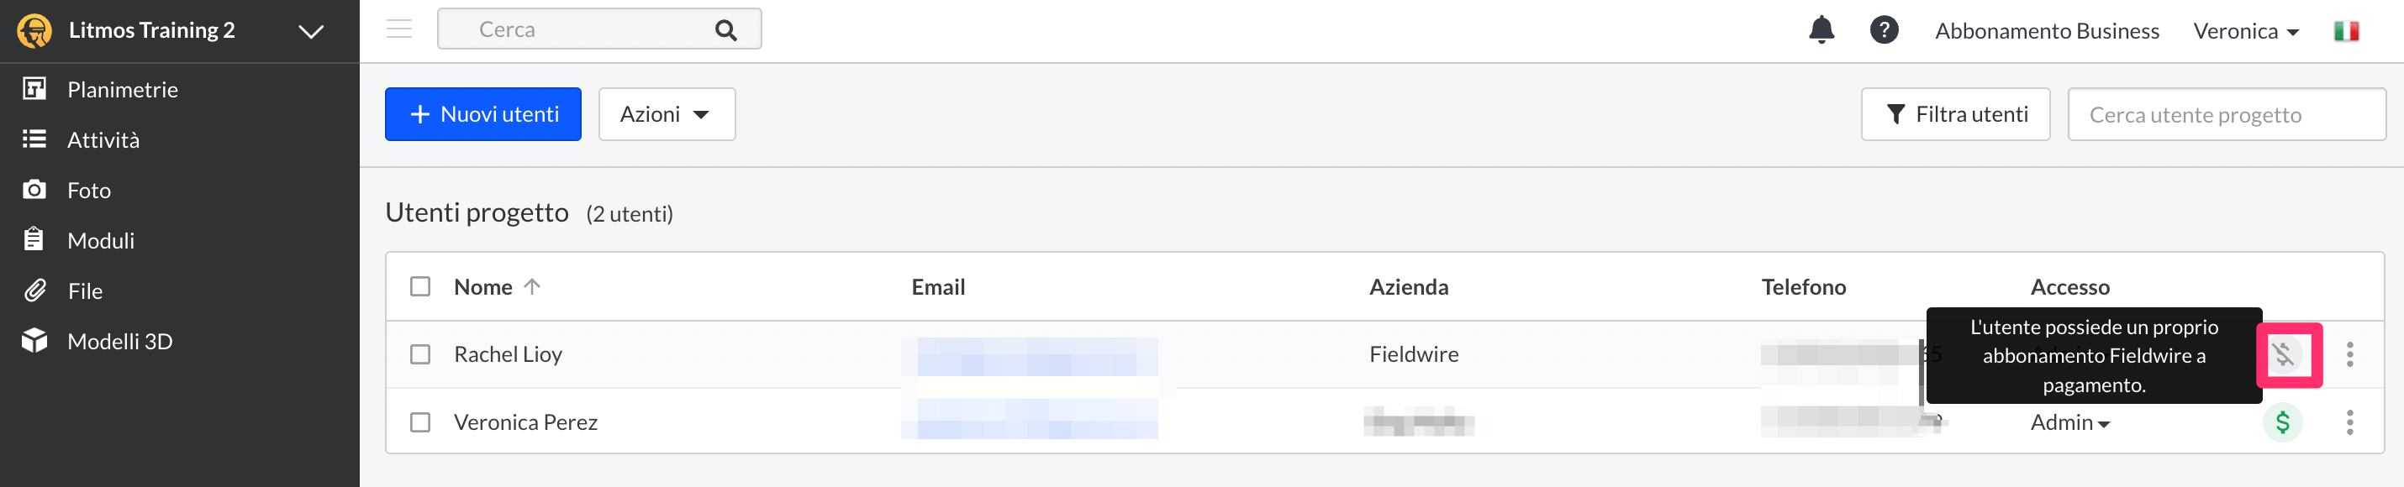Click the green dollar icon for Veronica Perez
Image resolution: width=2404 pixels, height=487 pixels.
point(2283,422)
